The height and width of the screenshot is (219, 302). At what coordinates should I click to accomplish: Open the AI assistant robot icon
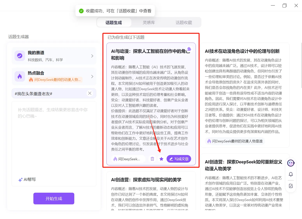point(291,163)
